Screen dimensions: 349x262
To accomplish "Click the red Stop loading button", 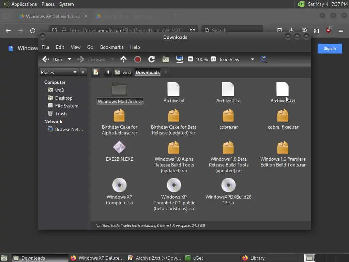I will (x=138, y=59).
